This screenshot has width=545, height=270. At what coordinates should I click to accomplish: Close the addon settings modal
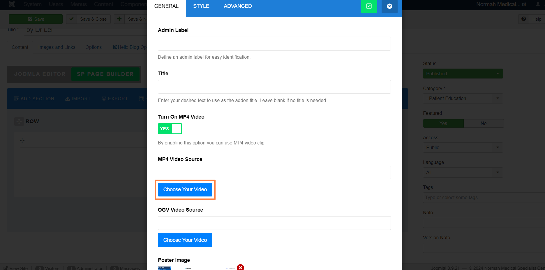tap(389, 6)
